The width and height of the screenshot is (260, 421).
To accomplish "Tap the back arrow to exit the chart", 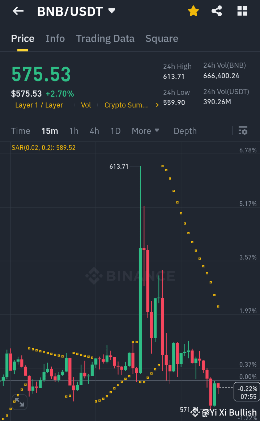I will pyautogui.click(x=17, y=11).
